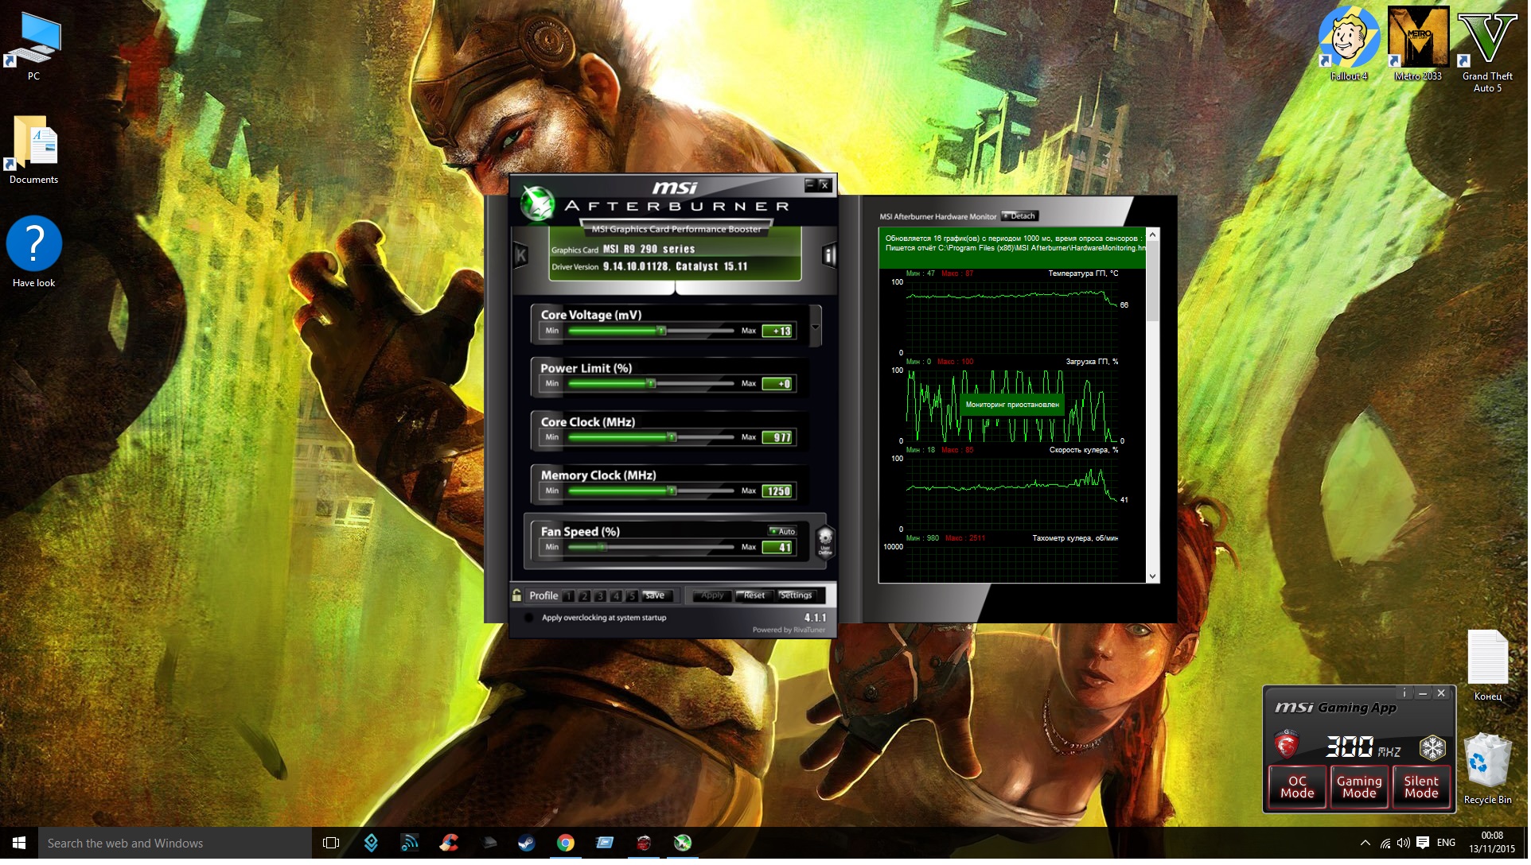
Task: Select profile slot 5
Action: click(x=632, y=596)
